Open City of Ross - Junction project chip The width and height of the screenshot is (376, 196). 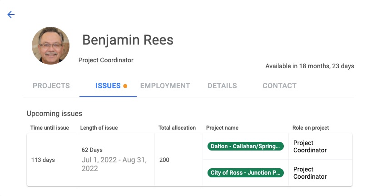pyautogui.click(x=246, y=173)
